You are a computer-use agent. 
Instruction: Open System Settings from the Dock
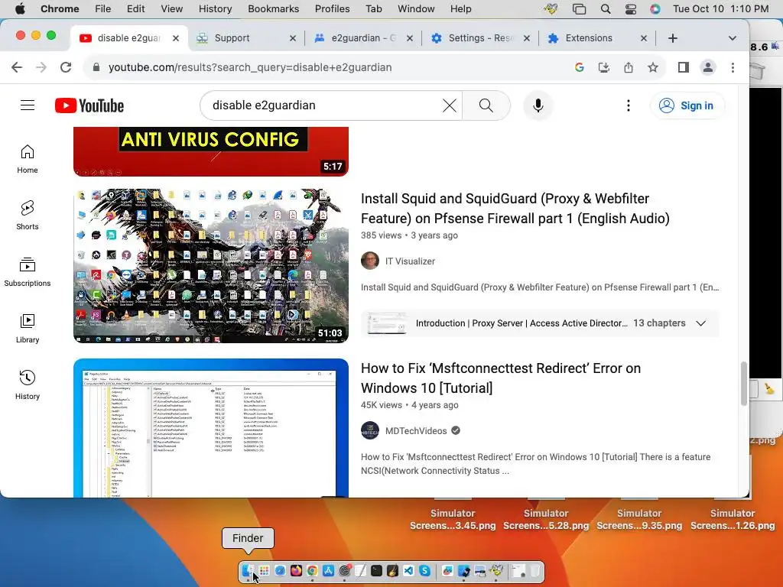tap(344, 570)
